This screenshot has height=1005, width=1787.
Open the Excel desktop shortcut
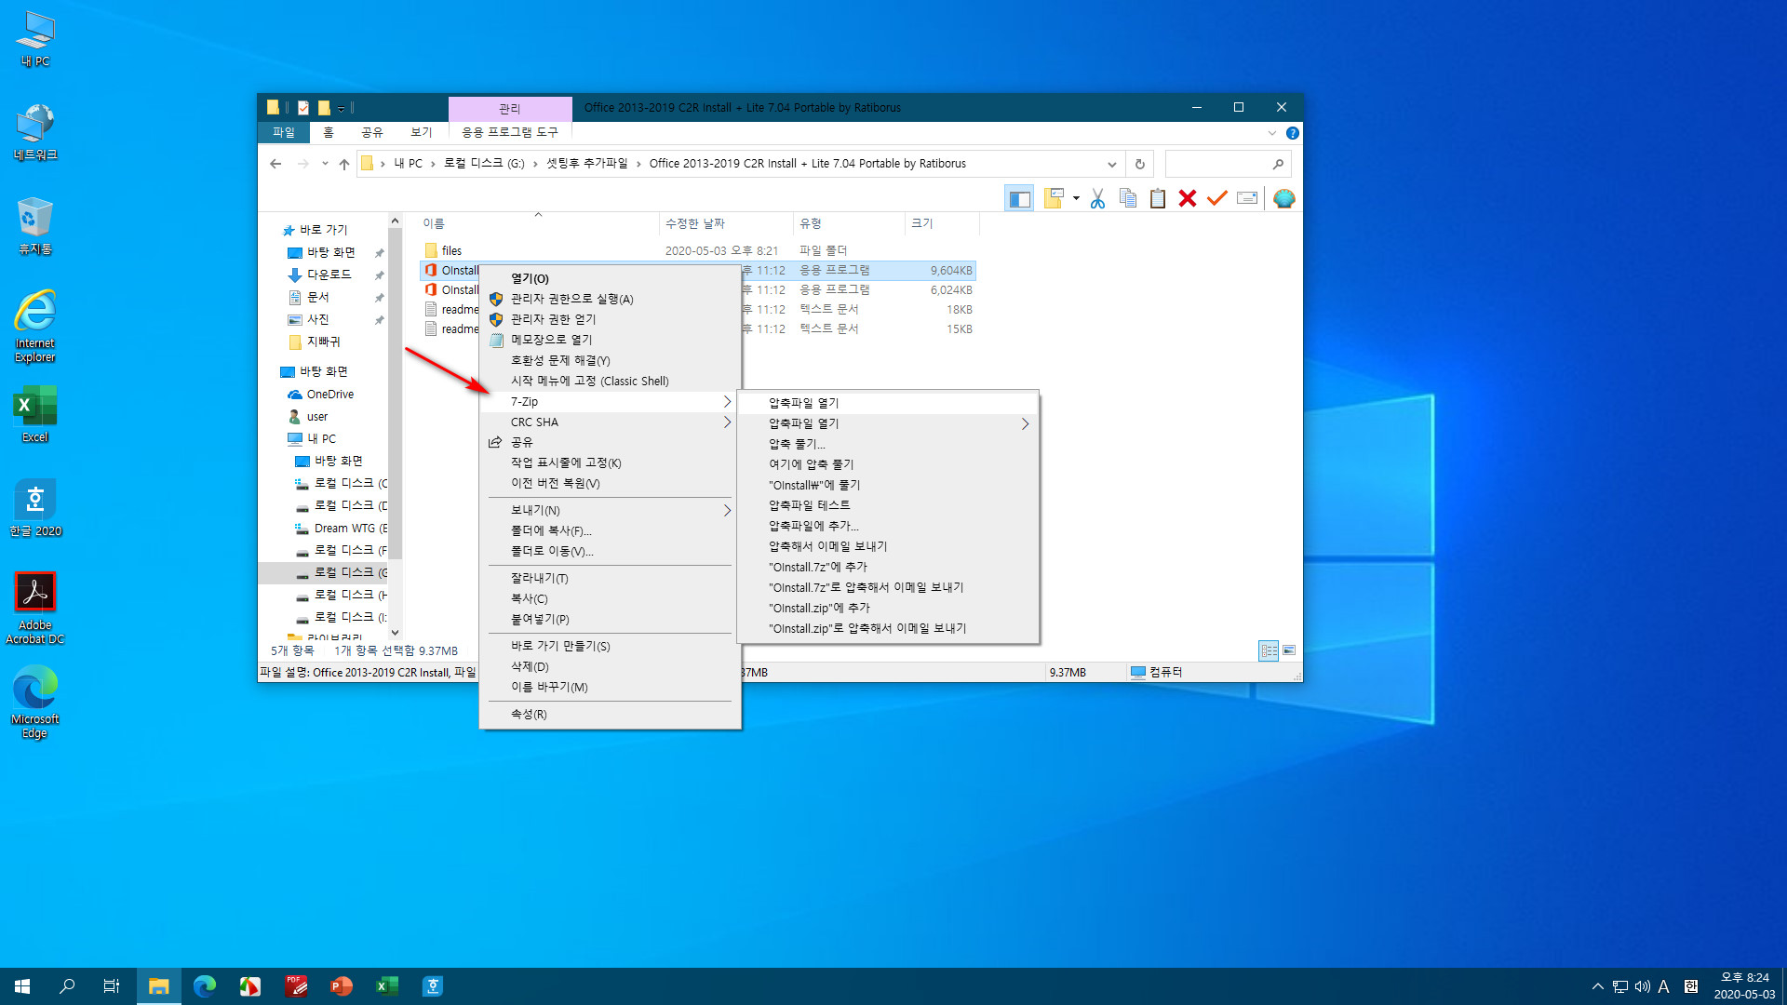(35, 414)
